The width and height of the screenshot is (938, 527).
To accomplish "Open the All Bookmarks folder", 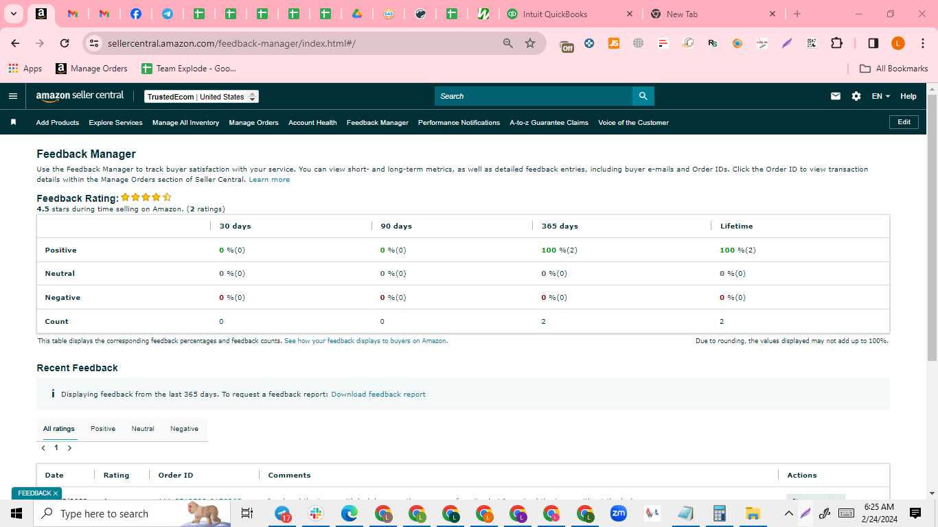I will pyautogui.click(x=894, y=69).
